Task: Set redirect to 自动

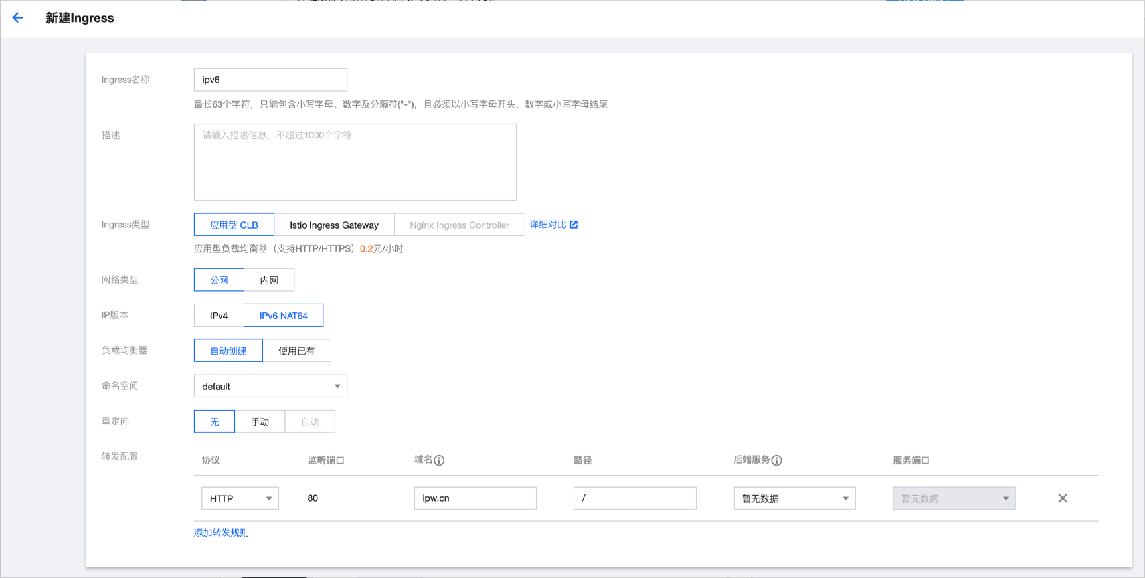Action: click(310, 421)
